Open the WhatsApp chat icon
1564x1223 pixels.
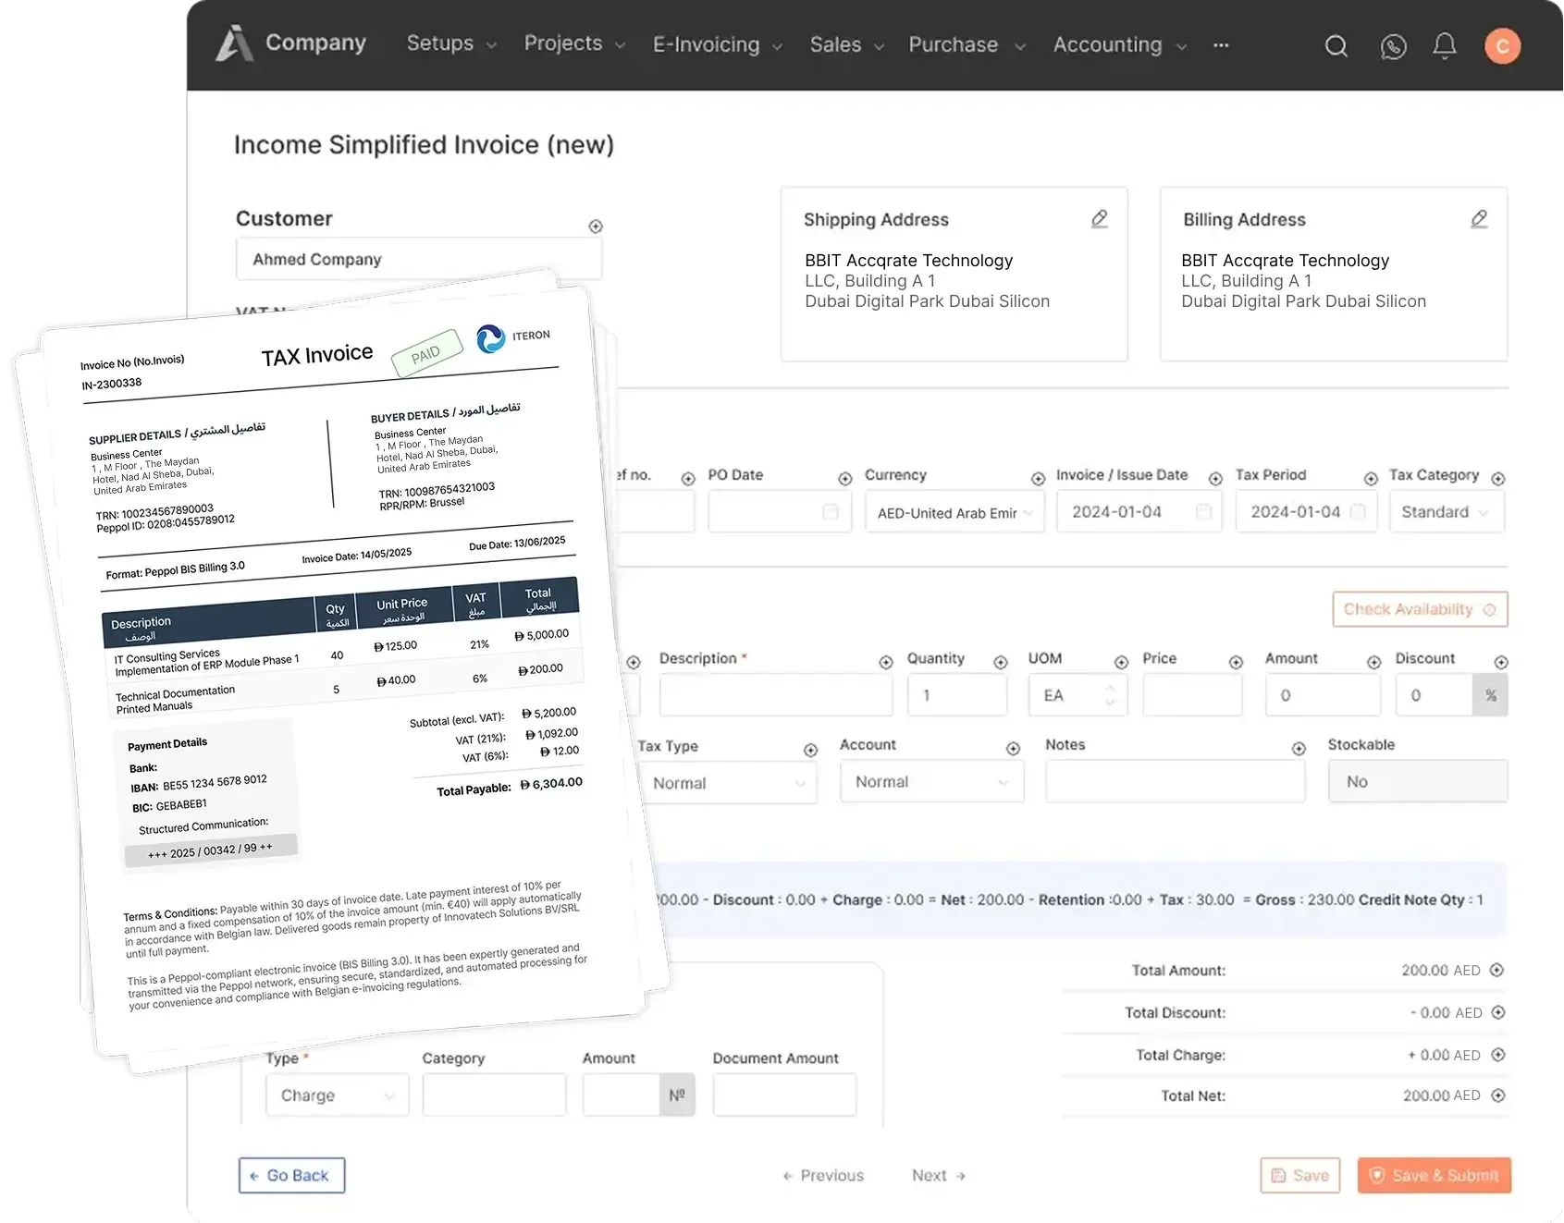tap(1393, 46)
